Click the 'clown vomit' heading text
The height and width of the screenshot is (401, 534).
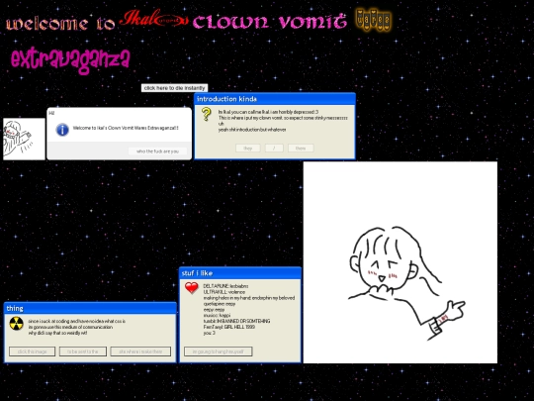(269, 22)
